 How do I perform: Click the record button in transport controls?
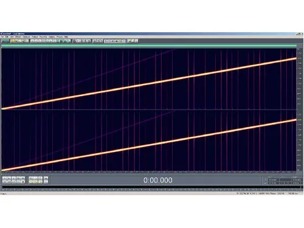(23, 182)
